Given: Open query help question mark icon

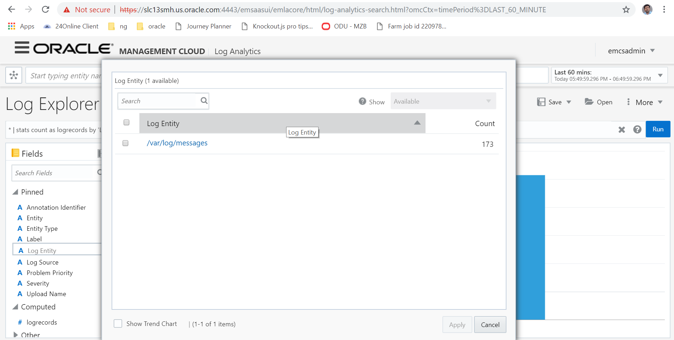Looking at the screenshot, I should [637, 130].
